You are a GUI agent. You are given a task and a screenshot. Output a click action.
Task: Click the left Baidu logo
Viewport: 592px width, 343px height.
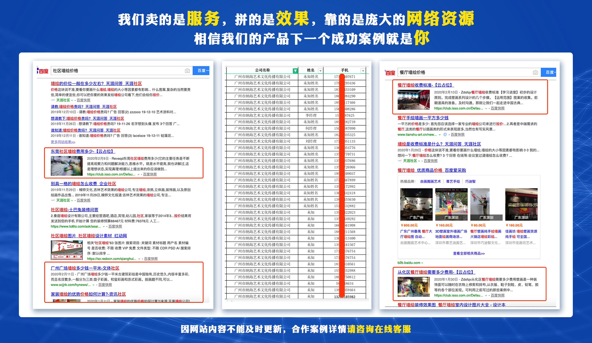[43, 71]
